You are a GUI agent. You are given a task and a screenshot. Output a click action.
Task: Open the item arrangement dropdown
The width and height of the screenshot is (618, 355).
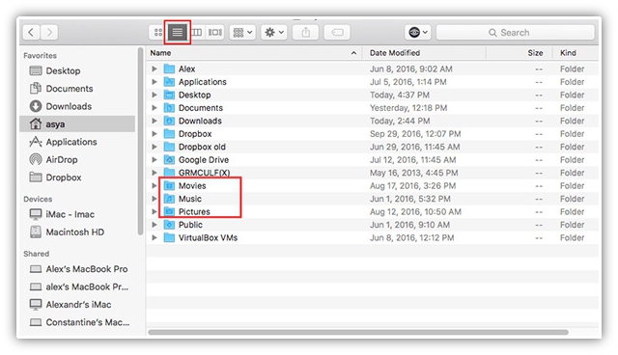(242, 32)
